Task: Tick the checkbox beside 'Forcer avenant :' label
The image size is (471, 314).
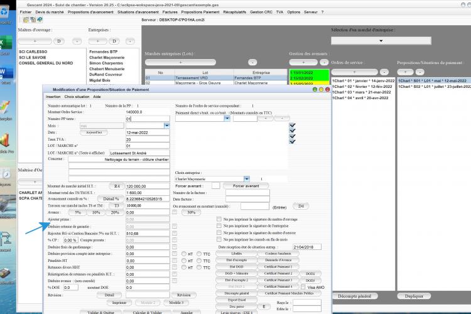Action: coord(215,186)
